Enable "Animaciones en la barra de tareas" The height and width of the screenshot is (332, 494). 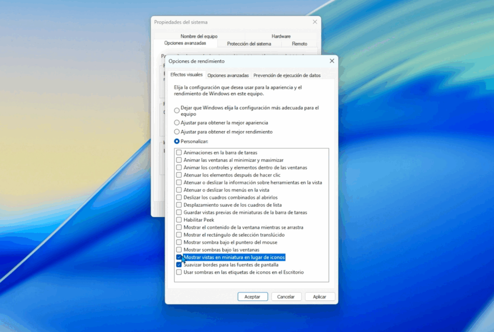179,152
